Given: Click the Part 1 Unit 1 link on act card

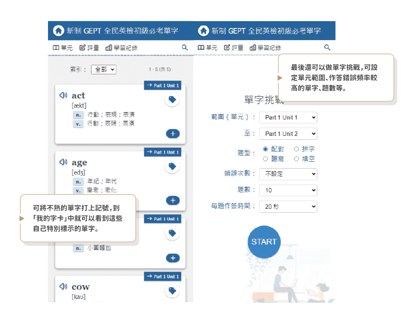Looking at the screenshot, I should coord(162,85).
